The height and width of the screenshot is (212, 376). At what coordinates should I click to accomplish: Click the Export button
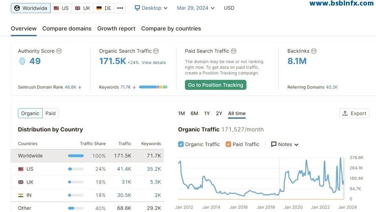(354, 113)
